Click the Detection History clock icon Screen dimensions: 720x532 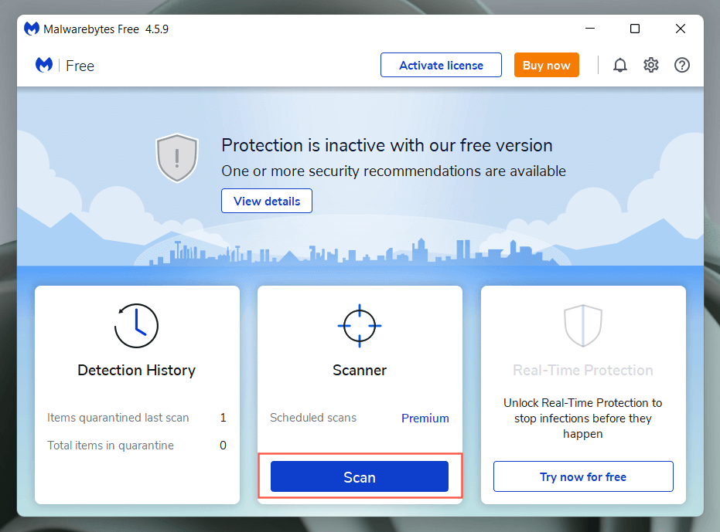point(136,326)
